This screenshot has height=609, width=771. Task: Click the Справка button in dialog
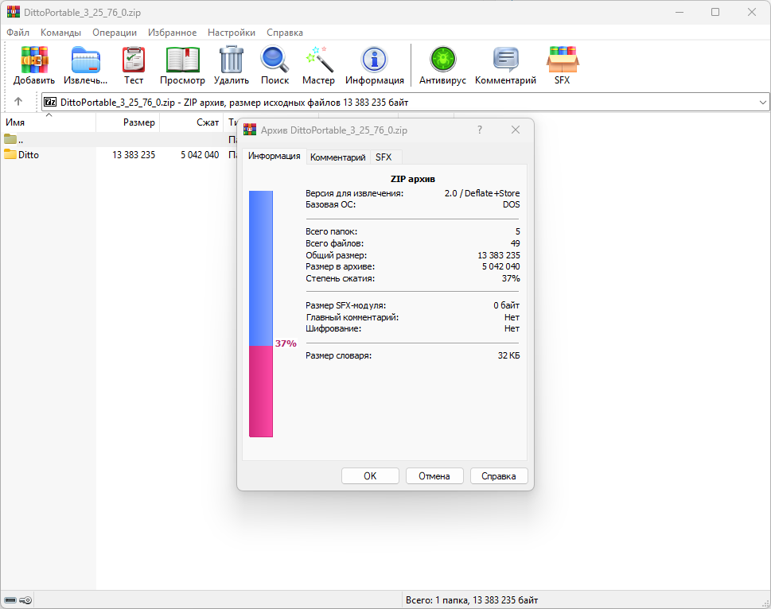[x=499, y=476]
